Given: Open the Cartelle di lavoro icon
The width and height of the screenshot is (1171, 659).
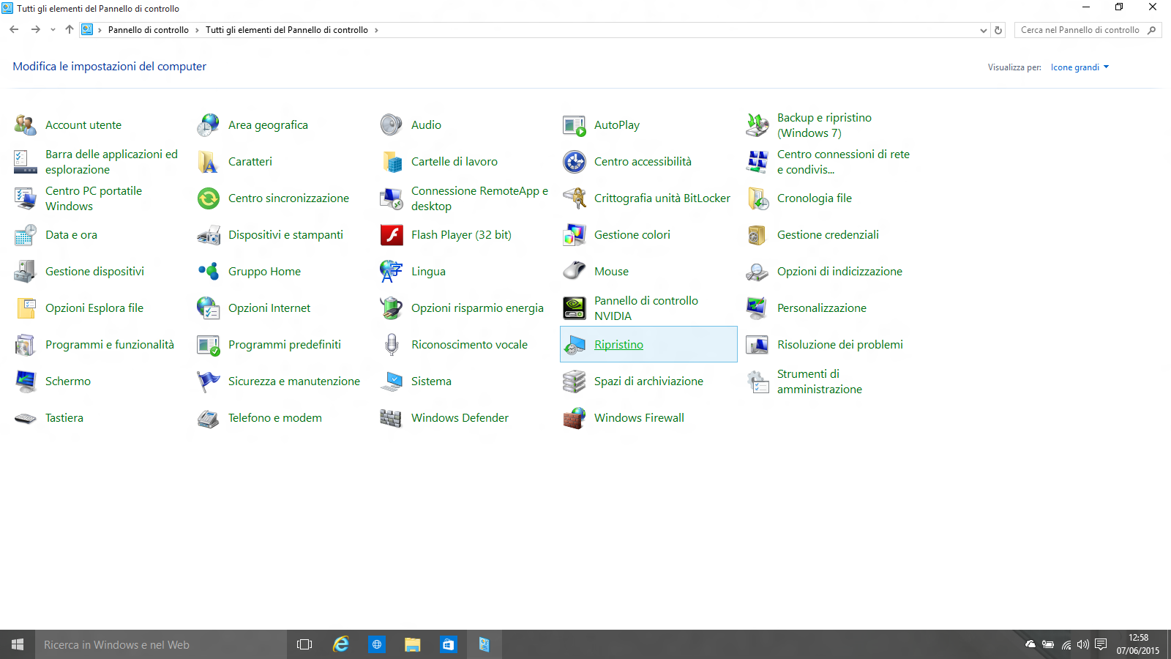Looking at the screenshot, I should click(x=392, y=162).
